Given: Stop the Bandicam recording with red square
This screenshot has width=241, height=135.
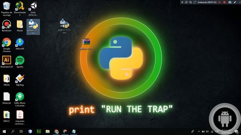Looking at the screenshot, I should tap(224, 2).
